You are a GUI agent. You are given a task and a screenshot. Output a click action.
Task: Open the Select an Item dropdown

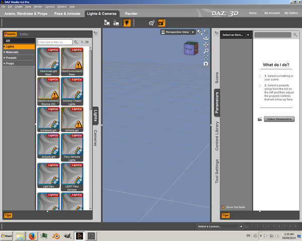[236, 35]
